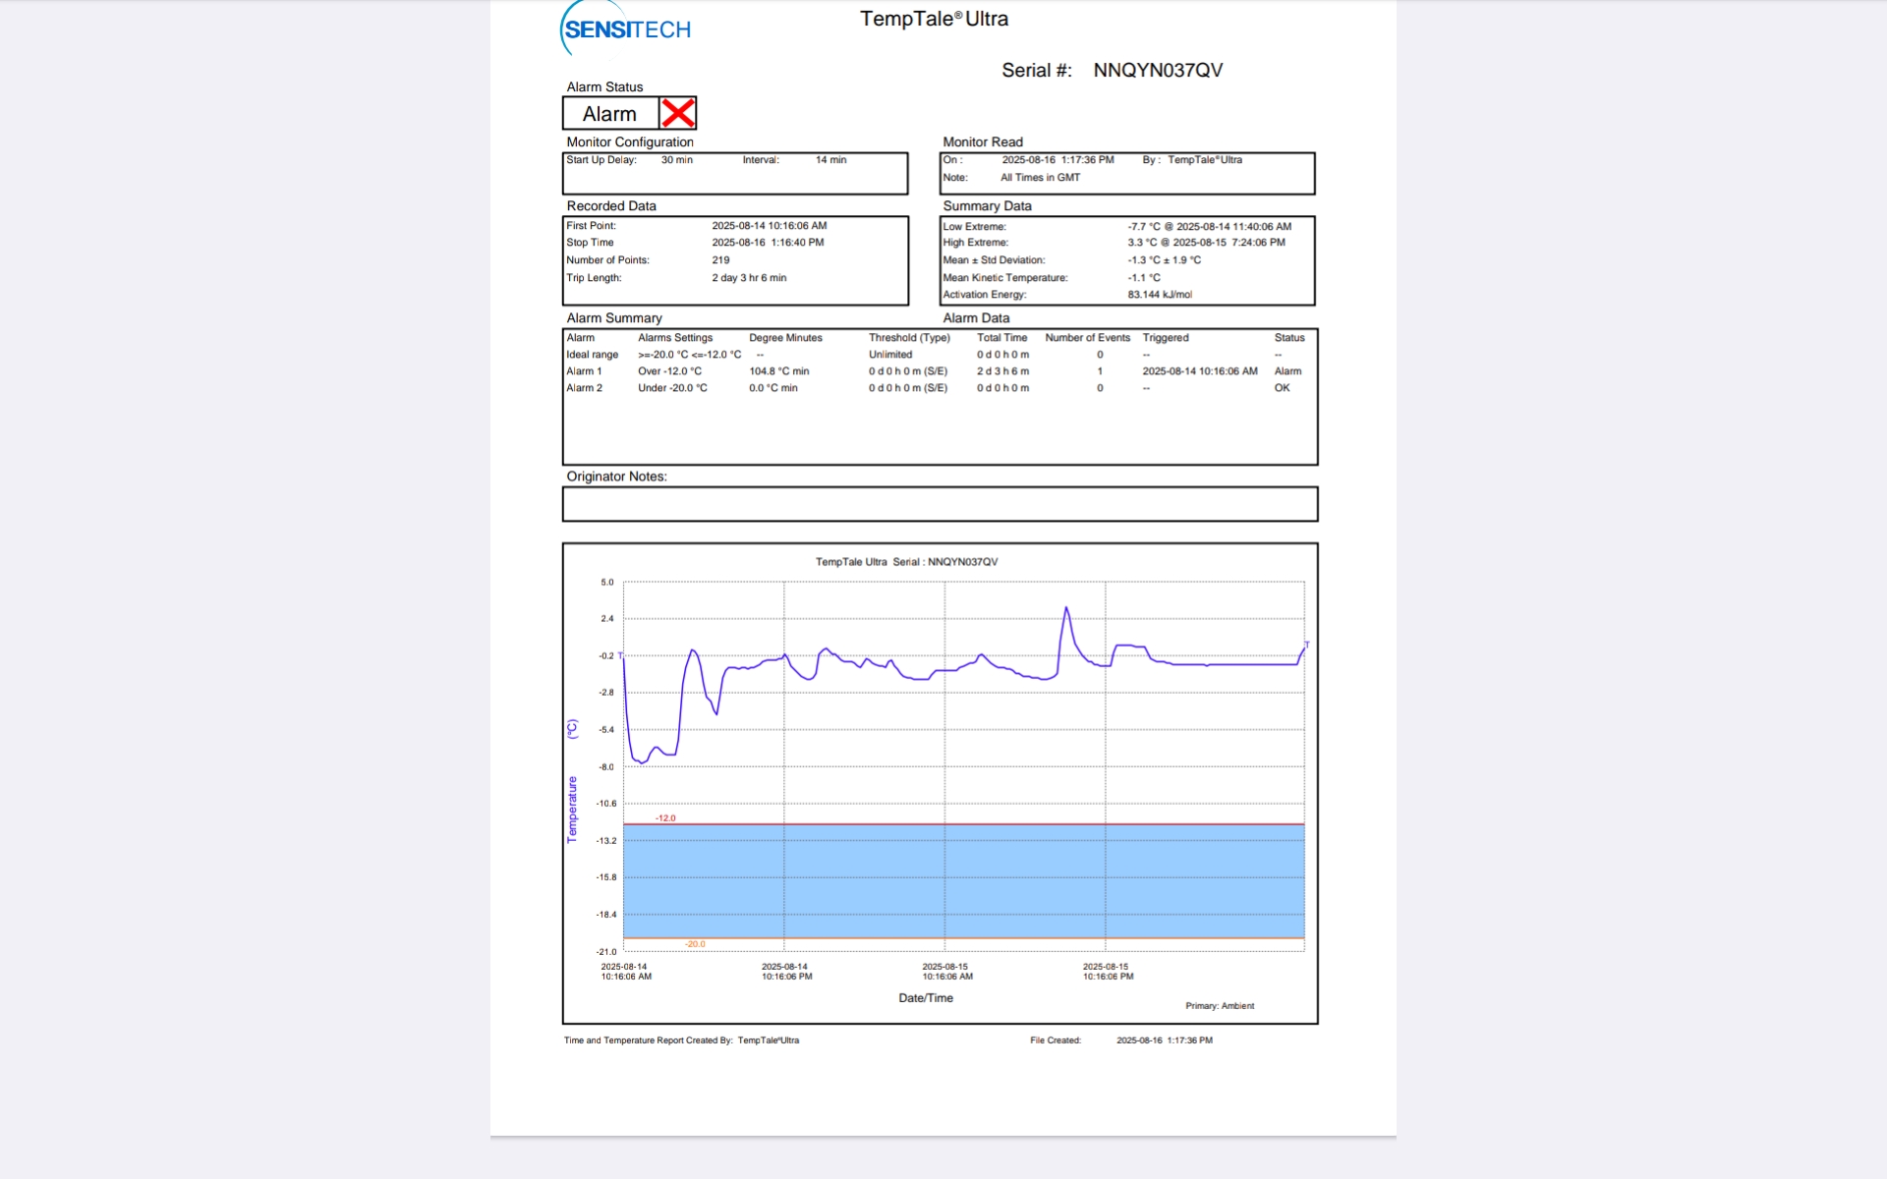Click the temperature spike peak on graph
The image size is (1887, 1179).
[x=1066, y=609]
